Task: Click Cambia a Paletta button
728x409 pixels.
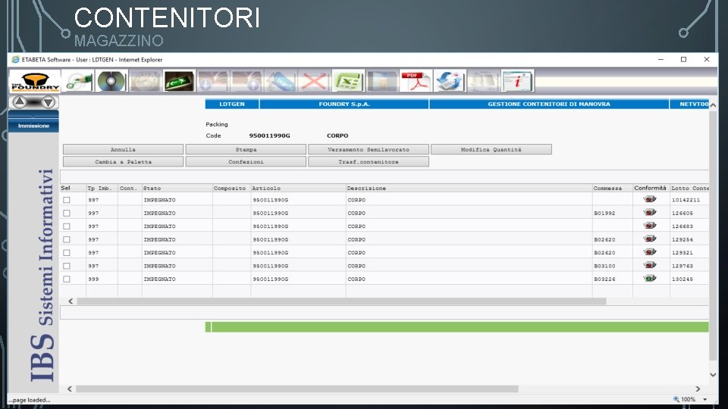Action: point(123,162)
